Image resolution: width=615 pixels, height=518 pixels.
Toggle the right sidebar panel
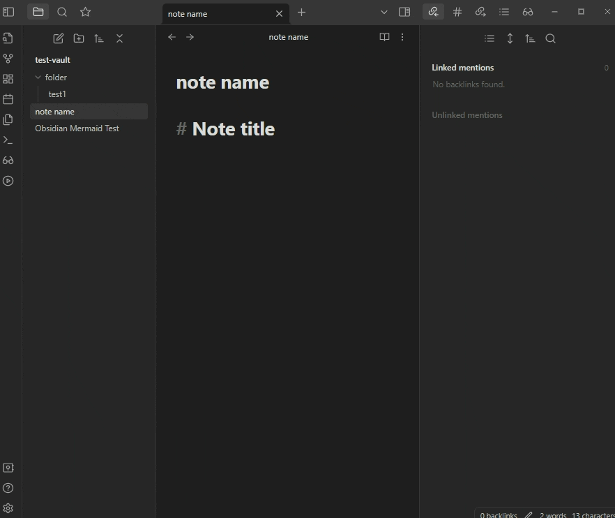click(404, 12)
